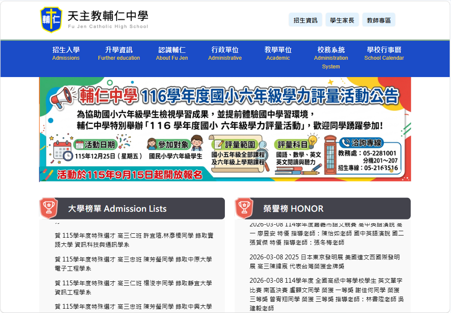Viewport: 451px width, 313px height.
Task: Click the trophy icon beside 大學榜單 Admission Lists
Action: [x=49, y=208]
